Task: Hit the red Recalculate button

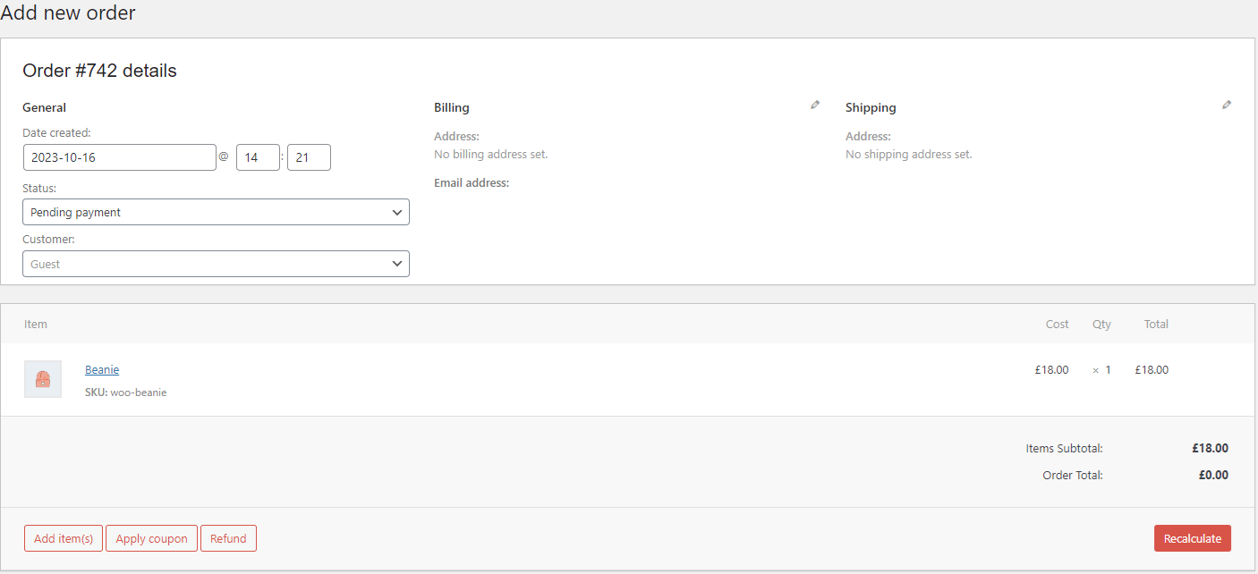Action: pyautogui.click(x=1192, y=538)
